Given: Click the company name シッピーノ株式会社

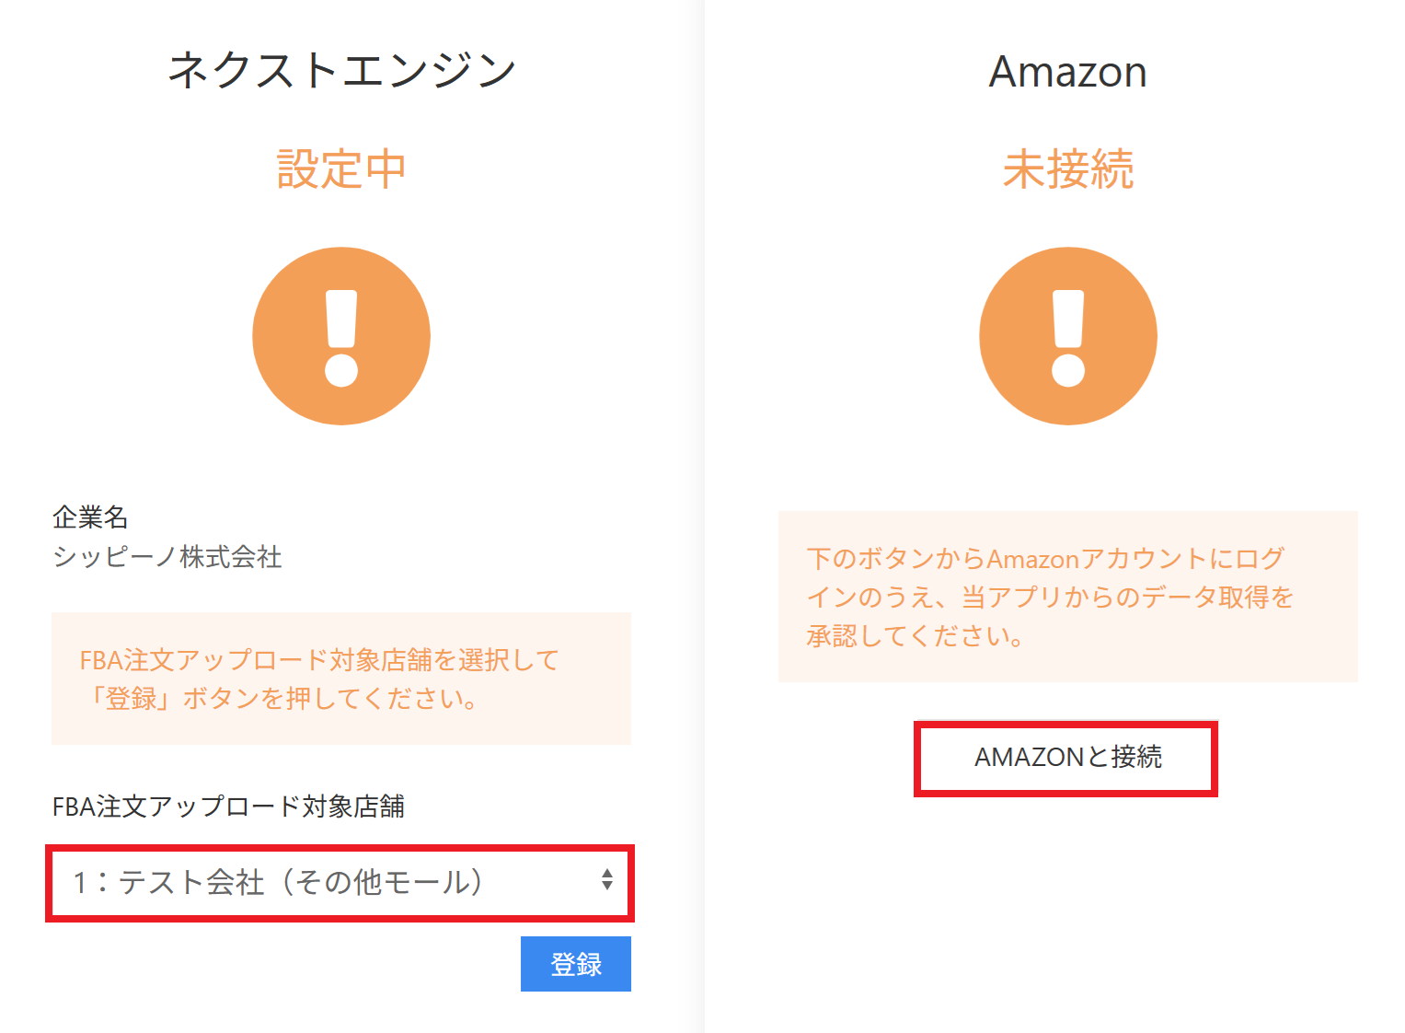Looking at the screenshot, I should (x=167, y=557).
